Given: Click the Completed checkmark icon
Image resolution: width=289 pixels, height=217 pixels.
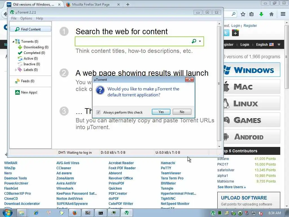Looking at the screenshot, I should click(x=20, y=53).
